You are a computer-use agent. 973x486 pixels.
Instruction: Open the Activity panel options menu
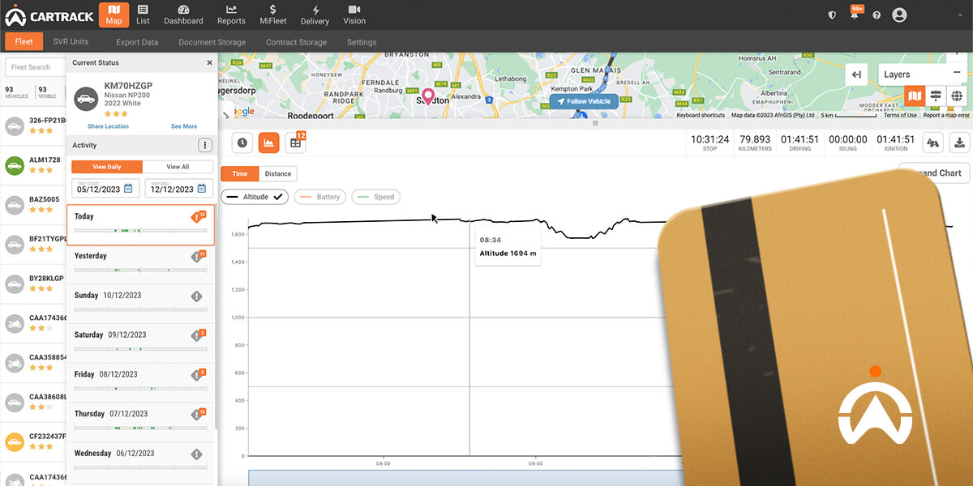(205, 144)
